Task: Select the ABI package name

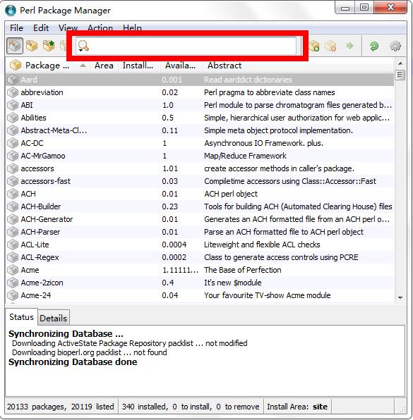Action: pyautogui.click(x=27, y=105)
